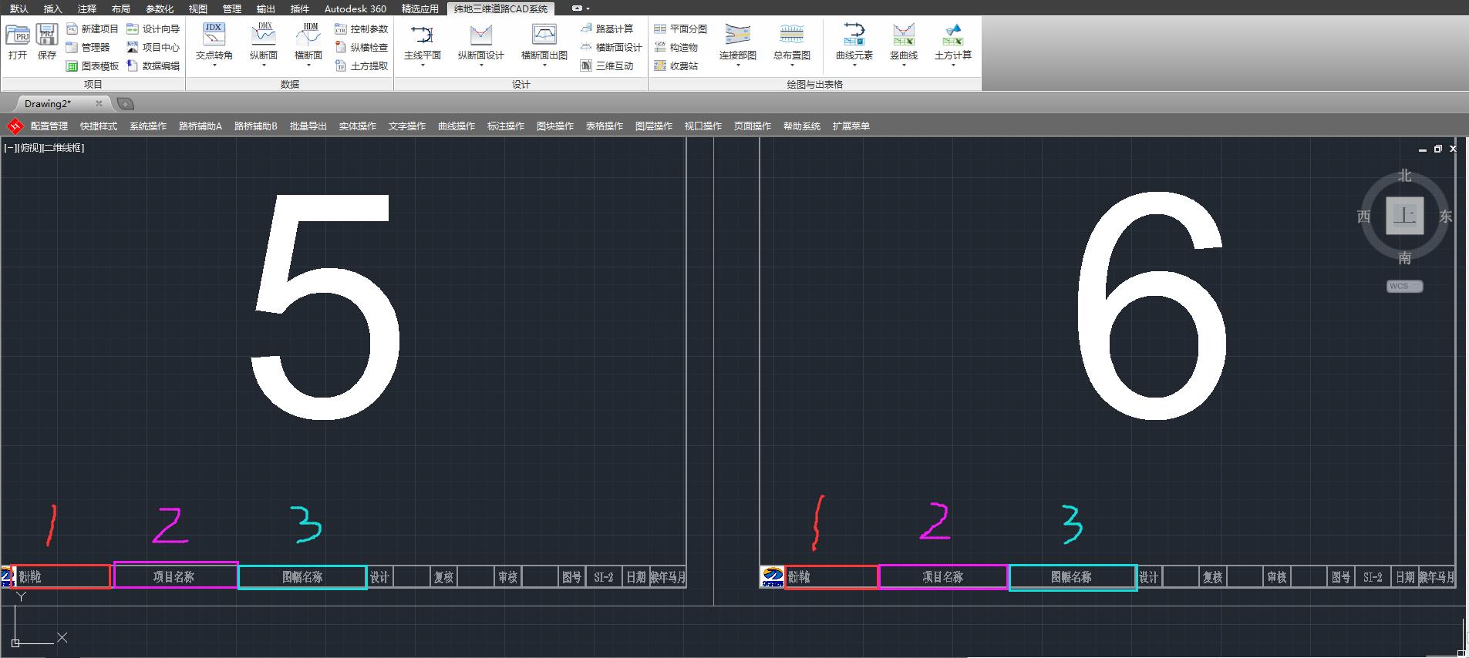Click the 打开 (open project) ribbon icon
The image size is (1469, 658).
(x=18, y=42)
